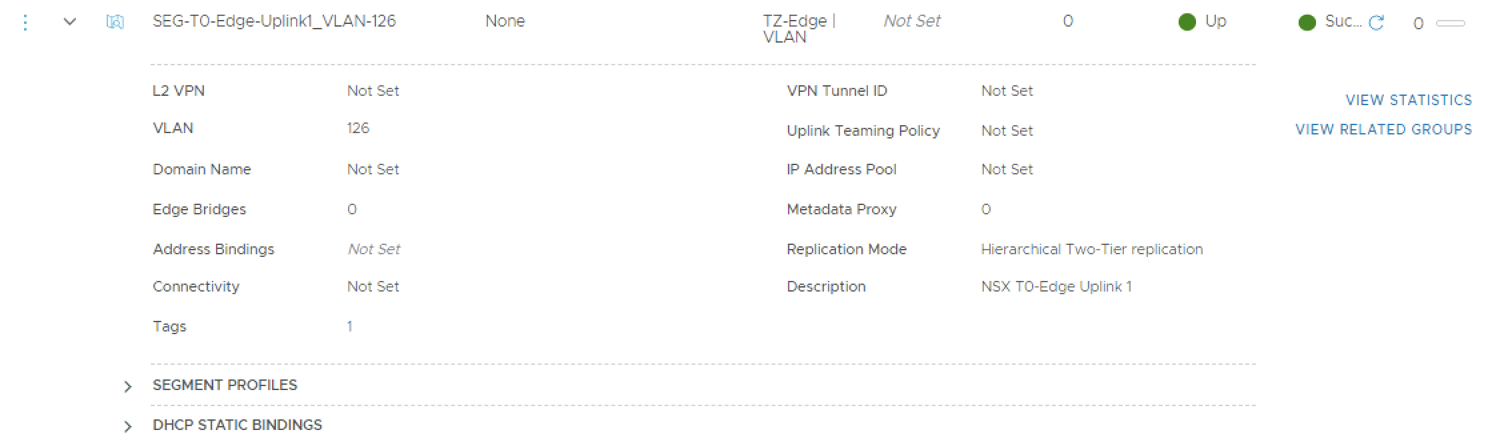The width and height of the screenshot is (1488, 442).
Task: Collapse the SEG-T0-Edge-Uplink1_VLAN-126 row
Action: click(70, 22)
